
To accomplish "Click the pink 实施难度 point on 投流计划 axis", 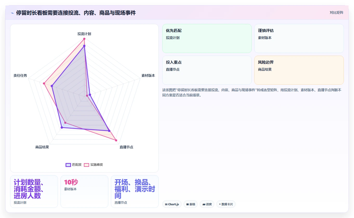I will click(x=84, y=39).
